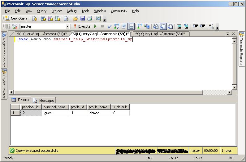Switch output to Results to File
The image size is (246, 162).
[170, 26]
